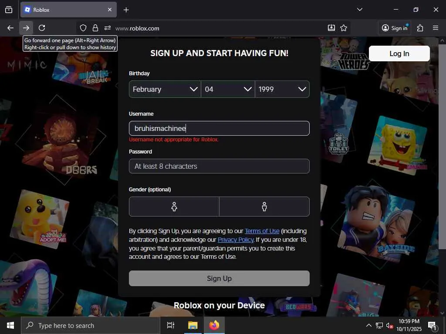Click in the Username field

[x=219, y=128]
